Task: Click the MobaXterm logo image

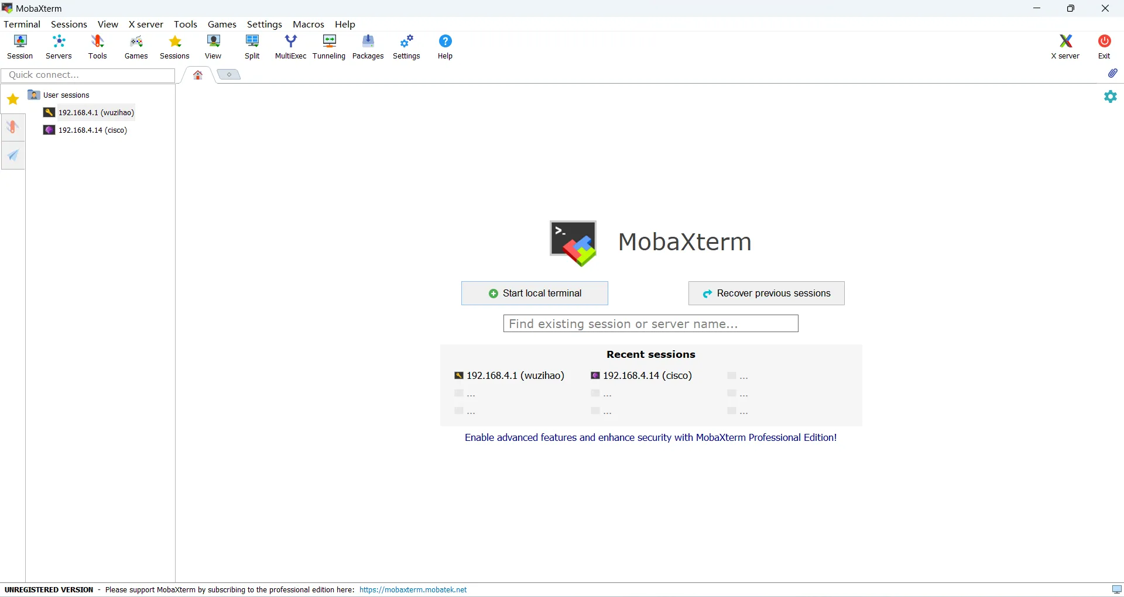Action: (573, 243)
